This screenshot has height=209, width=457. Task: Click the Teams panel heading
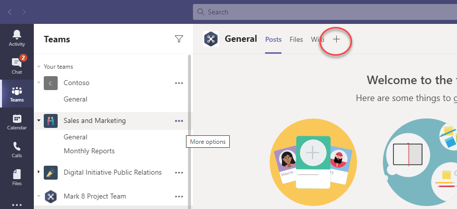click(x=57, y=39)
